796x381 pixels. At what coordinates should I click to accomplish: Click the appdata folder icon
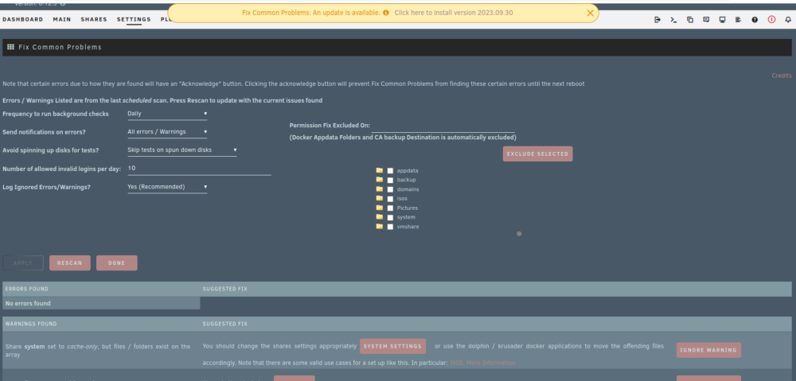tap(379, 170)
